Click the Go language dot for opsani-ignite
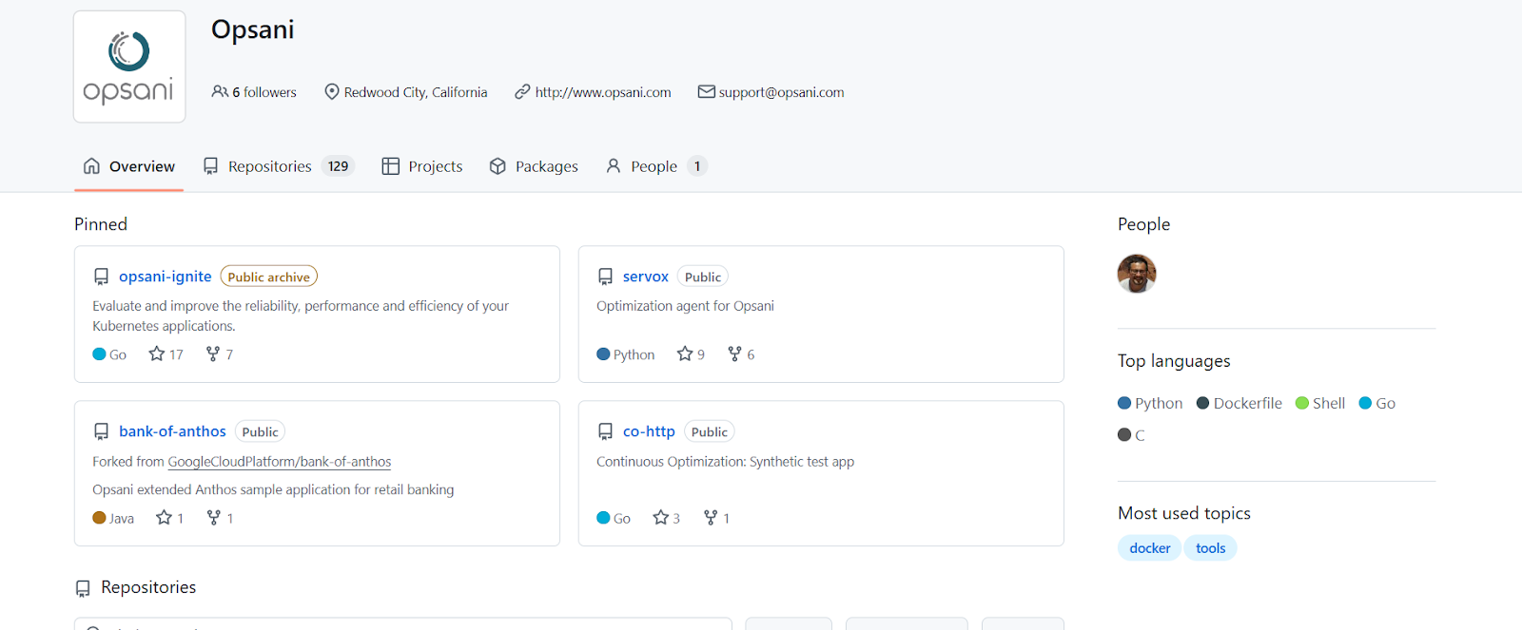Image resolution: width=1522 pixels, height=630 pixels. (x=99, y=354)
